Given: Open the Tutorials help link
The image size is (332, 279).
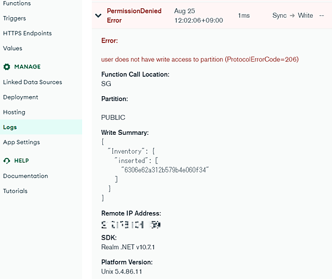Looking at the screenshot, I should pyautogui.click(x=15, y=191).
